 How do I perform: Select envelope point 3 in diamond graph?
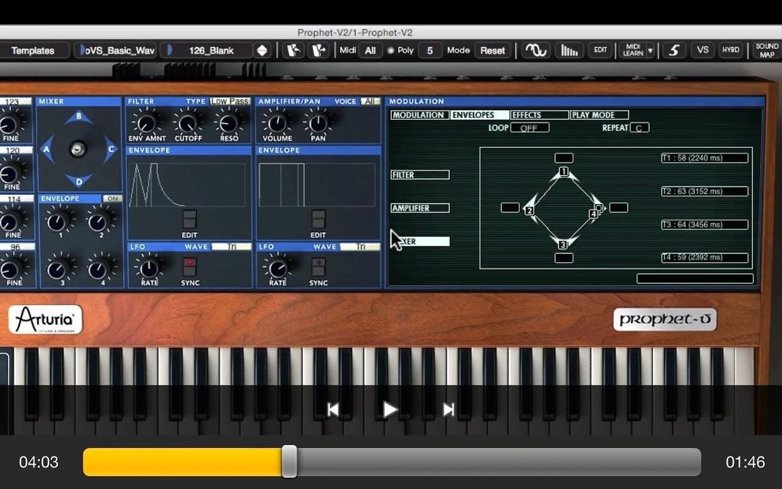click(563, 244)
